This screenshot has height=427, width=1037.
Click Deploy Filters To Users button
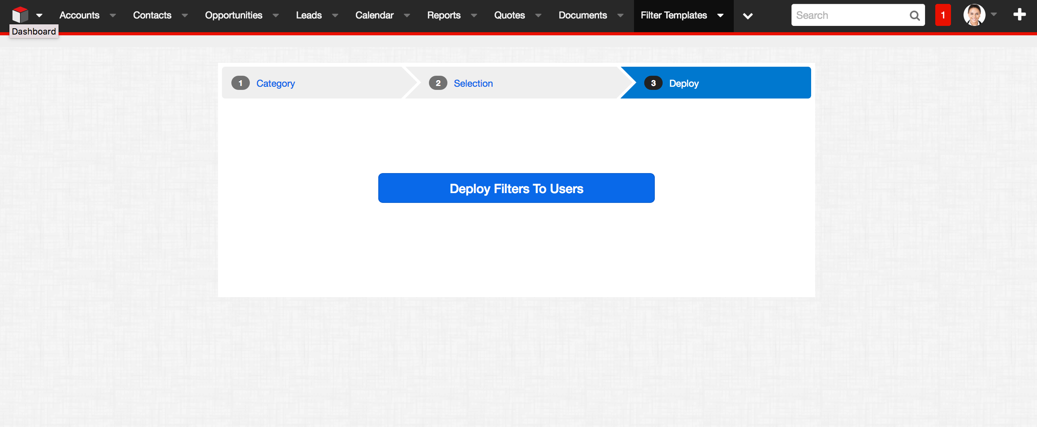point(516,188)
